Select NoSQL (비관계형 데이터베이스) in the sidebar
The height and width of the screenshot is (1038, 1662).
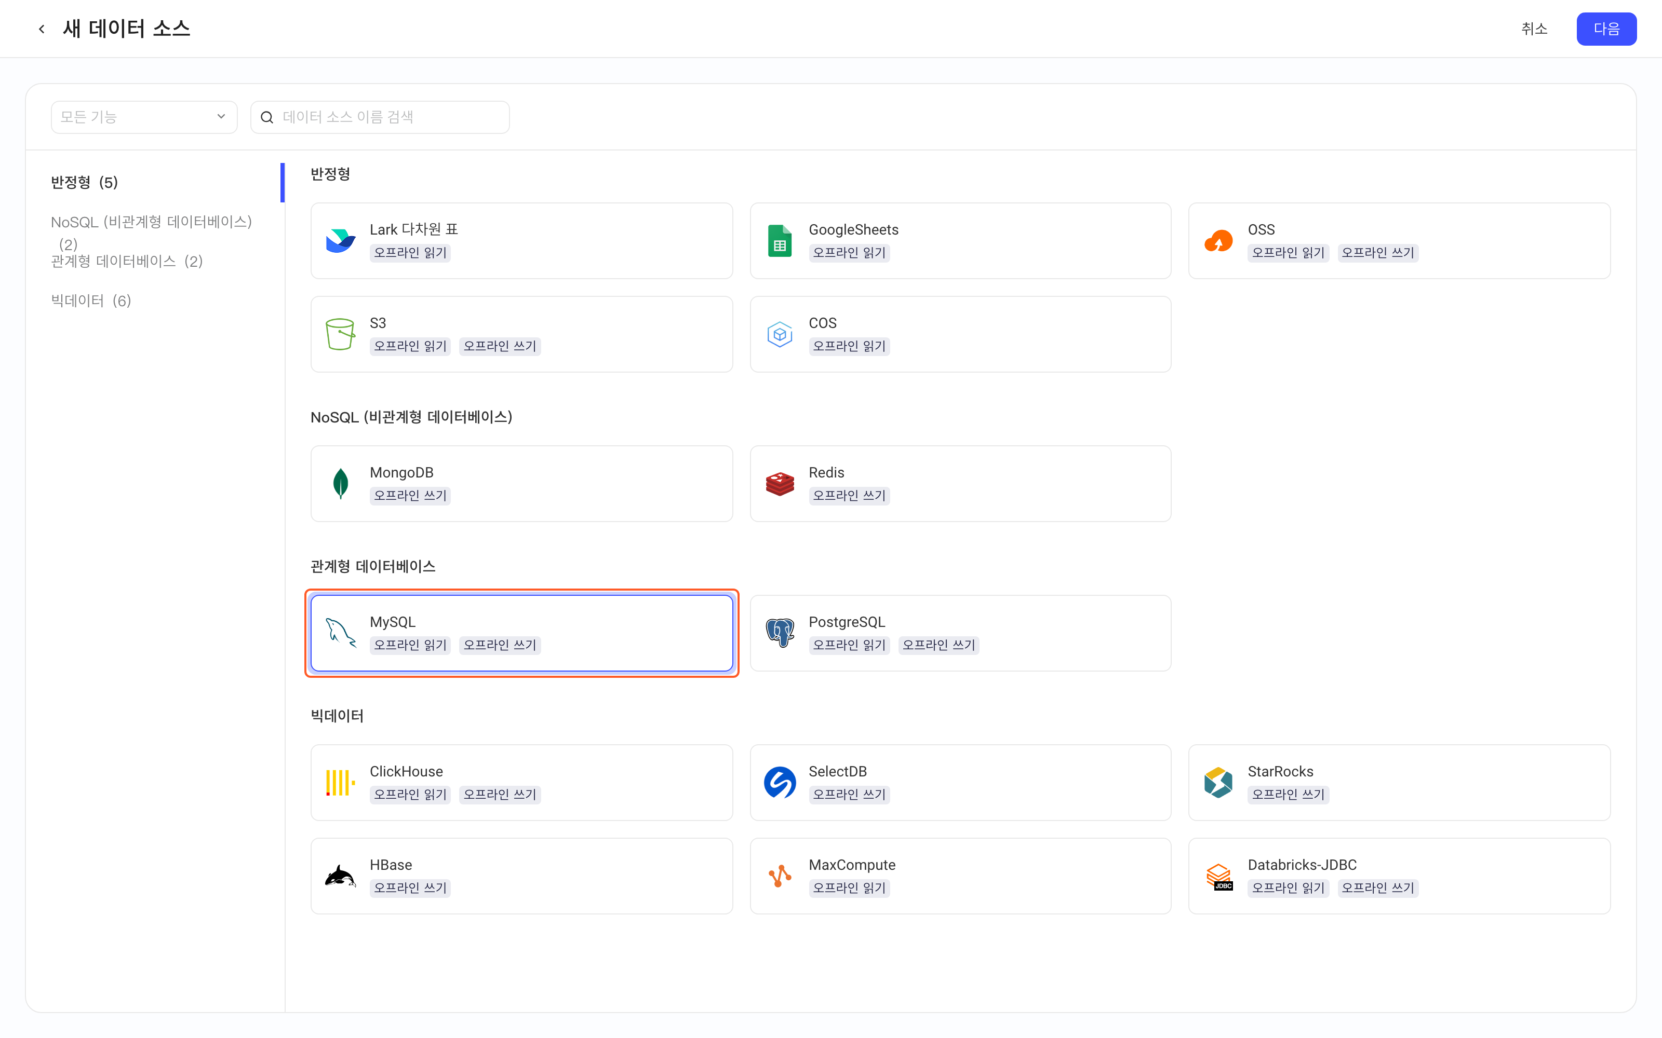(x=152, y=232)
